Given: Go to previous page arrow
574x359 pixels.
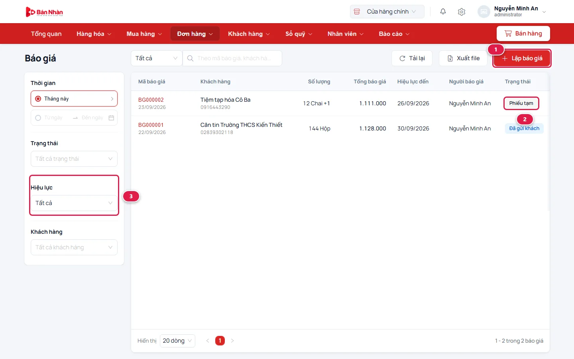Looking at the screenshot, I should point(208,341).
